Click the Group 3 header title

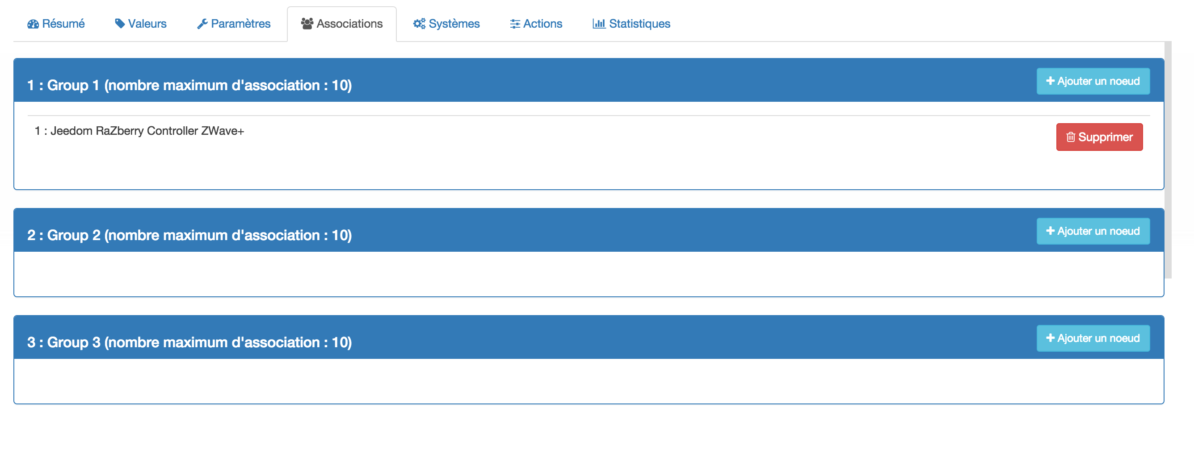[x=189, y=342]
